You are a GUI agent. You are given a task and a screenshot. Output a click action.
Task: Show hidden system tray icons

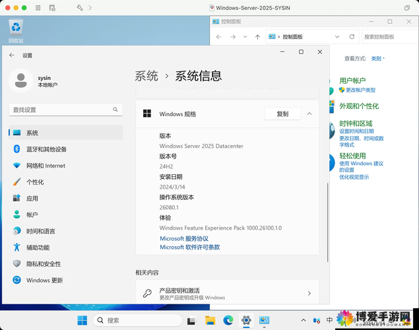[304, 320]
